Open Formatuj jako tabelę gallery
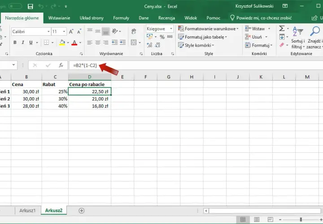 tap(202, 37)
